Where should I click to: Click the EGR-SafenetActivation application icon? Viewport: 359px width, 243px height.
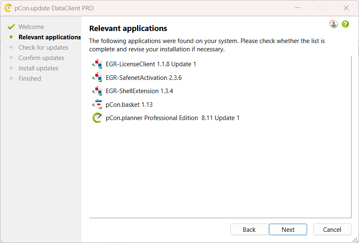(97, 78)
